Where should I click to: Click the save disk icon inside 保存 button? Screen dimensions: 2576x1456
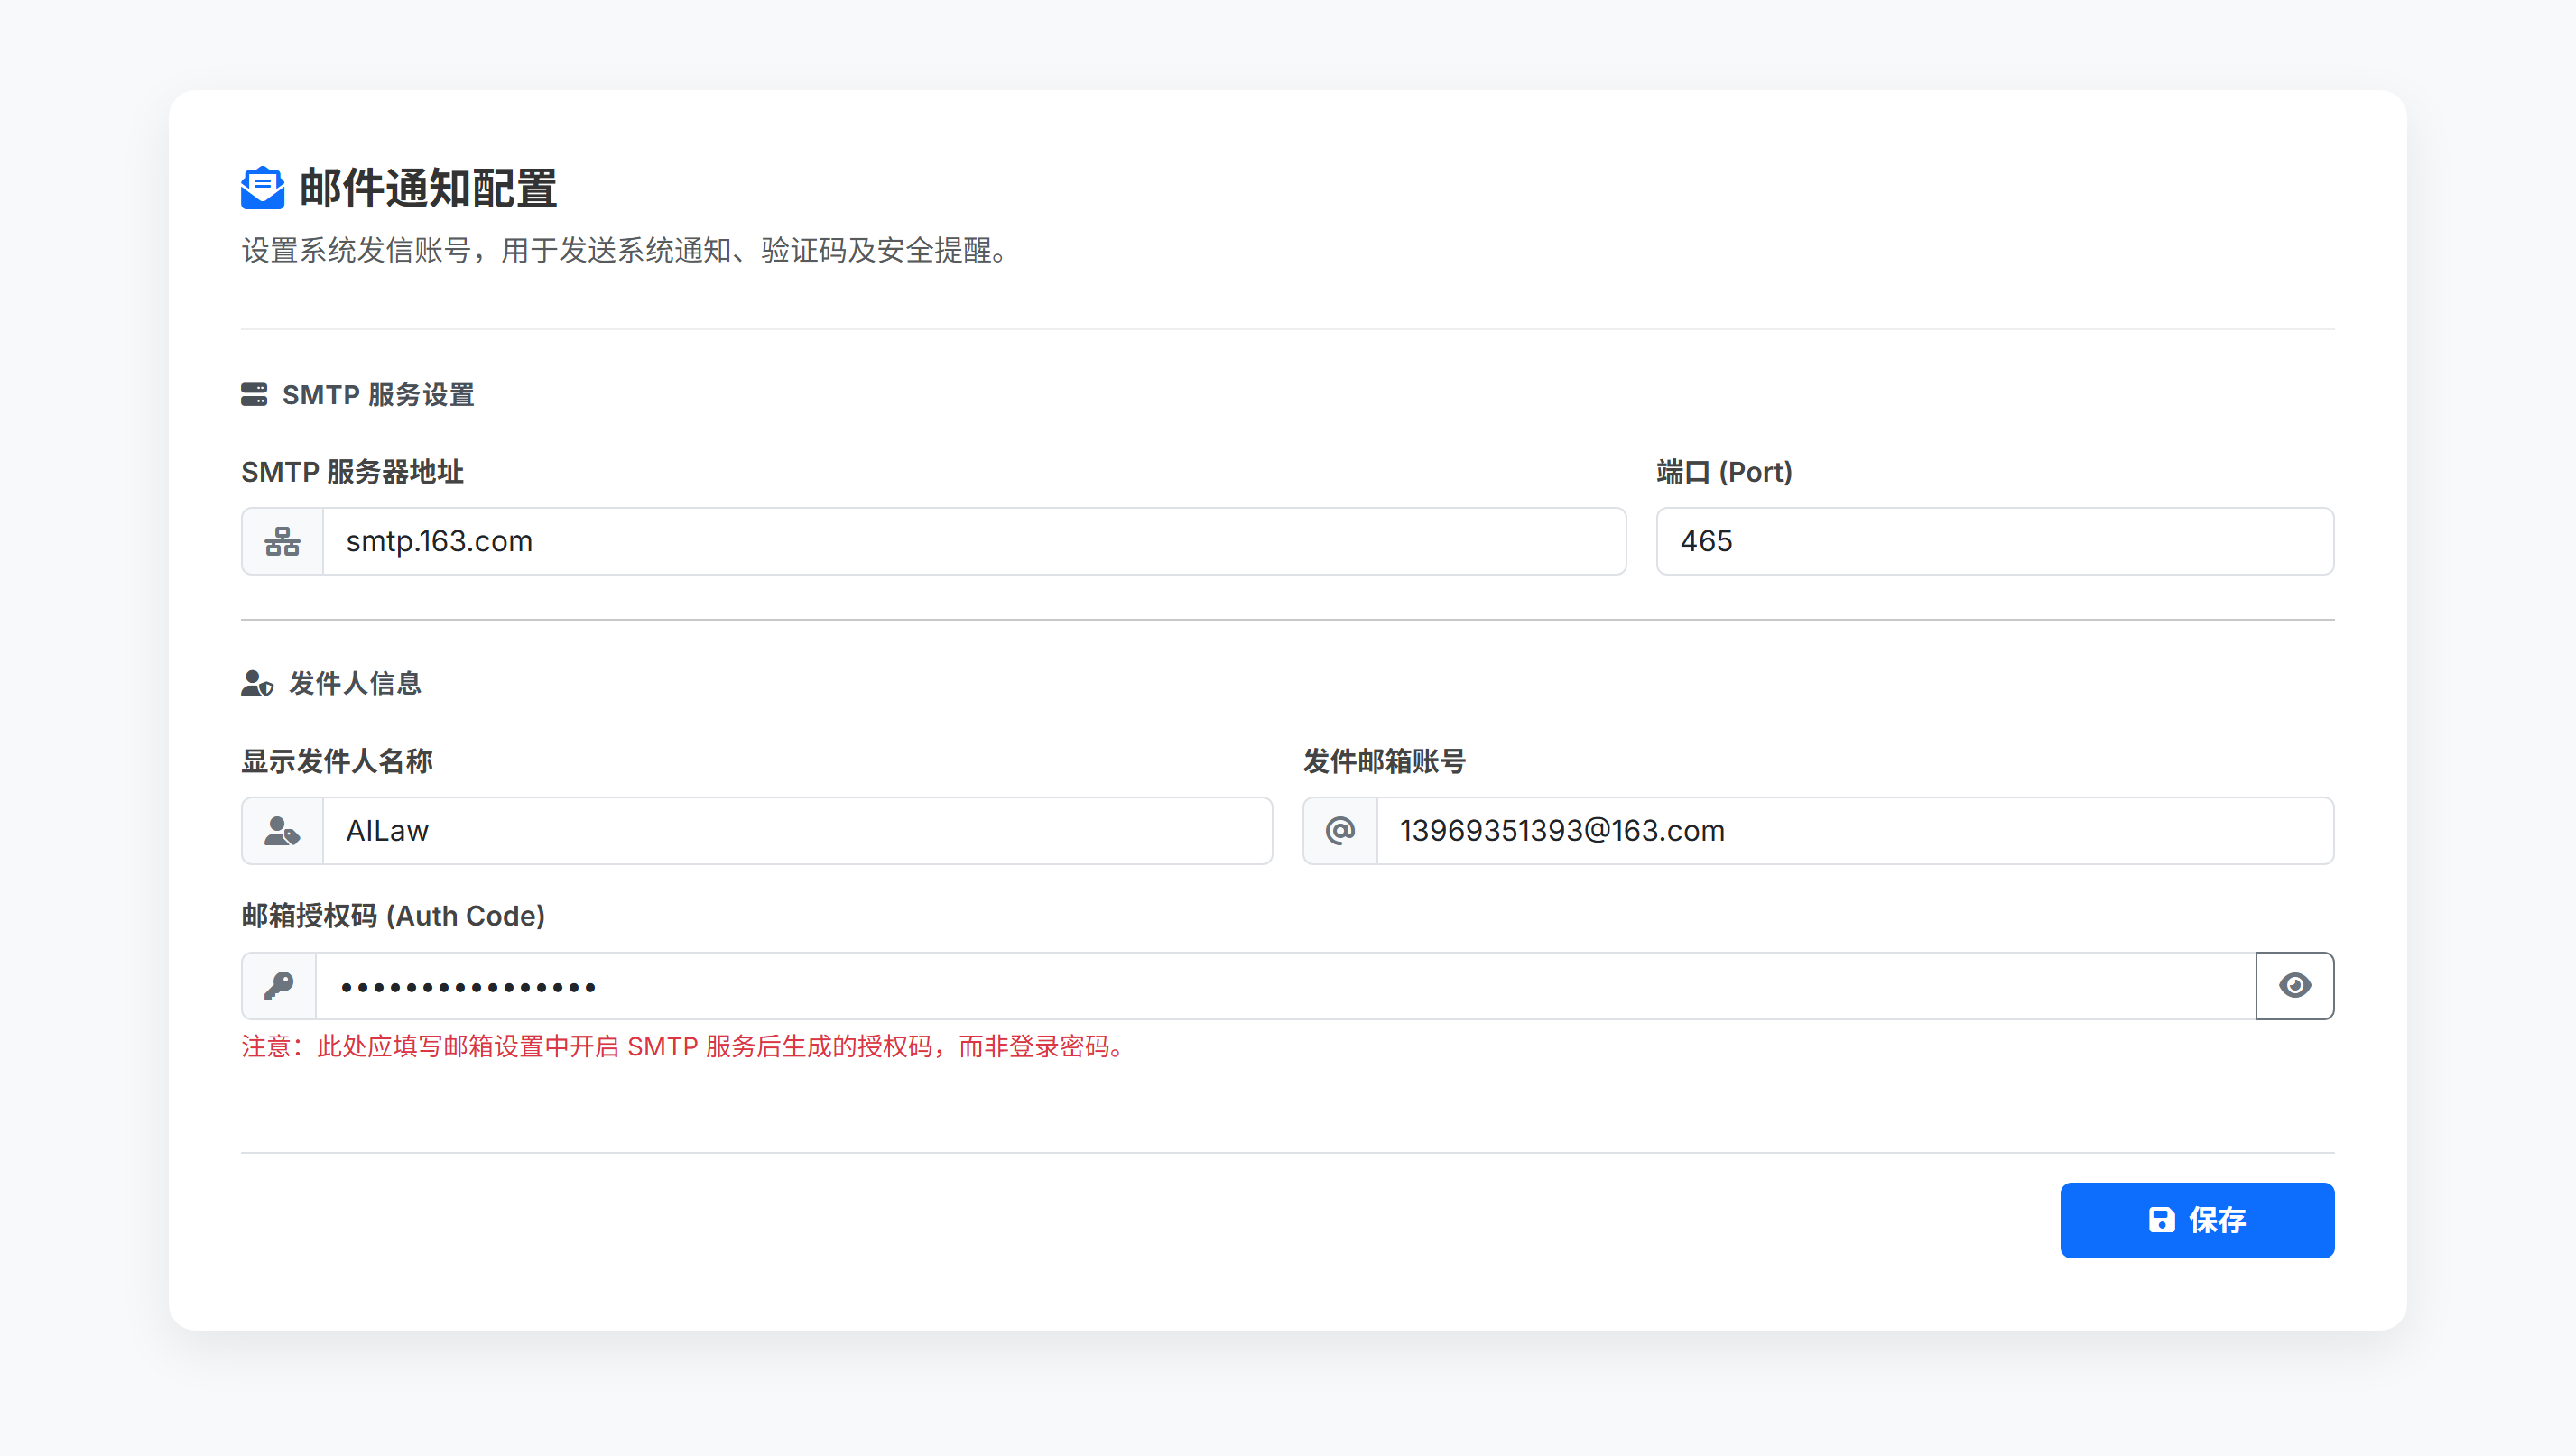[x=2162, y=1220]
